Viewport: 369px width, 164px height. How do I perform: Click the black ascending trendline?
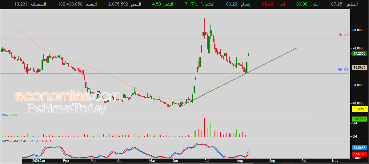(238, 77)
